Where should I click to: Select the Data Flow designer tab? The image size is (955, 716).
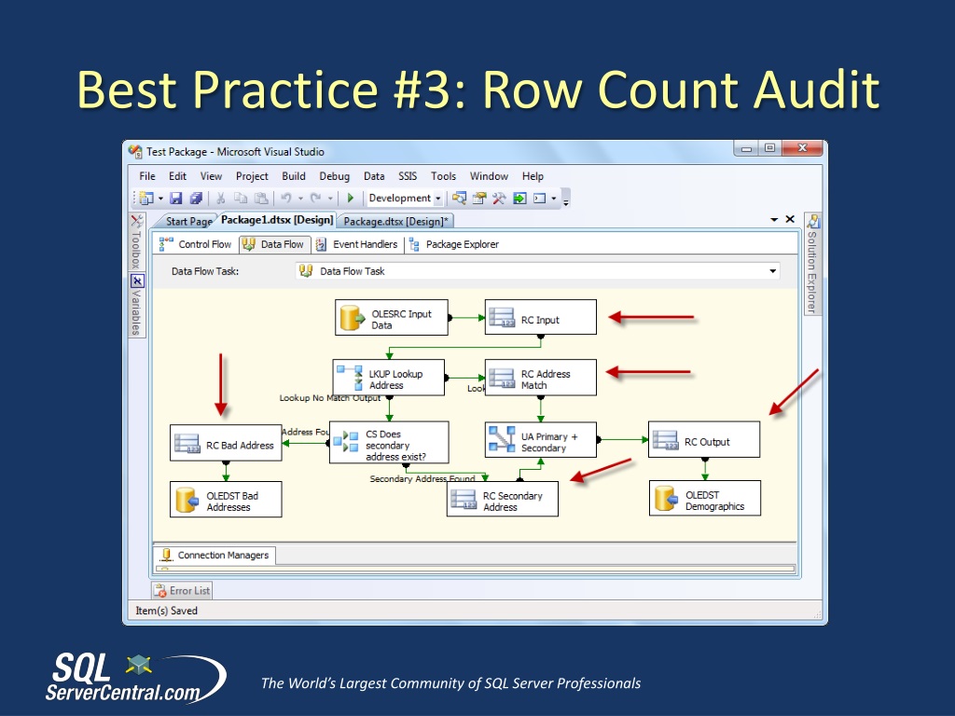(275, 244)
